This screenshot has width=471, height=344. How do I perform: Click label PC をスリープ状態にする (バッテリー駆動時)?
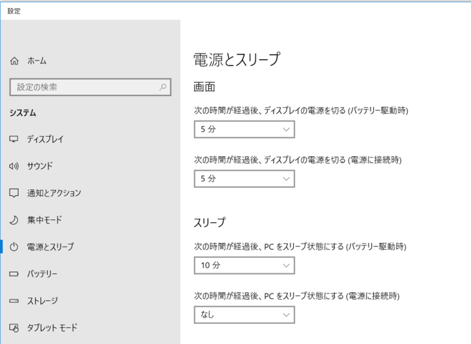click(x=300, y=246)
